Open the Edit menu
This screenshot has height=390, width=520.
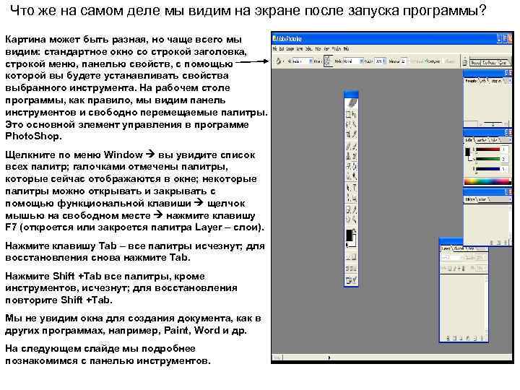[282, 49]
